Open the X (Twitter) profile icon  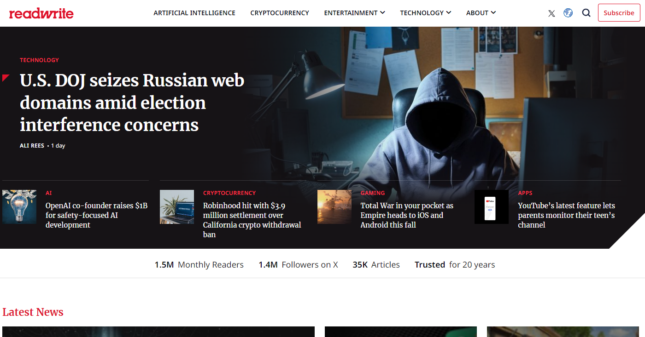click(x=551, y=13)
